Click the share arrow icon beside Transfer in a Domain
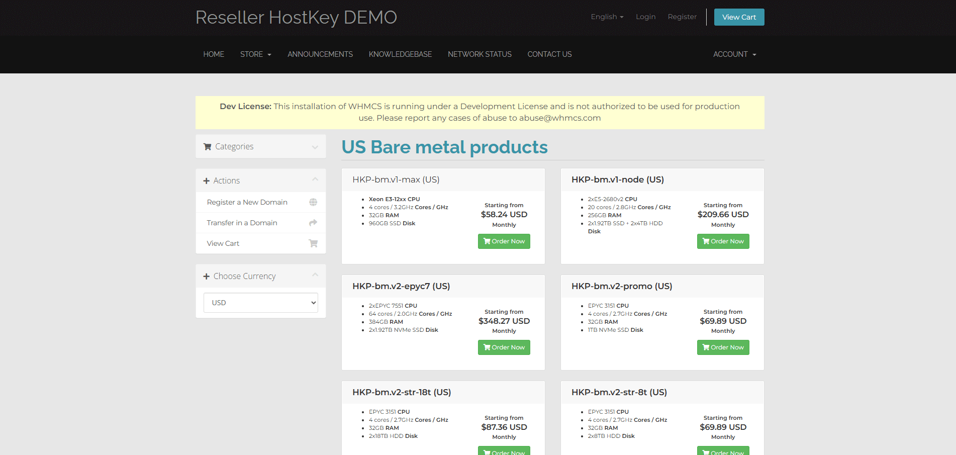This screenshot has height=455, width=956. pos(313,223)
